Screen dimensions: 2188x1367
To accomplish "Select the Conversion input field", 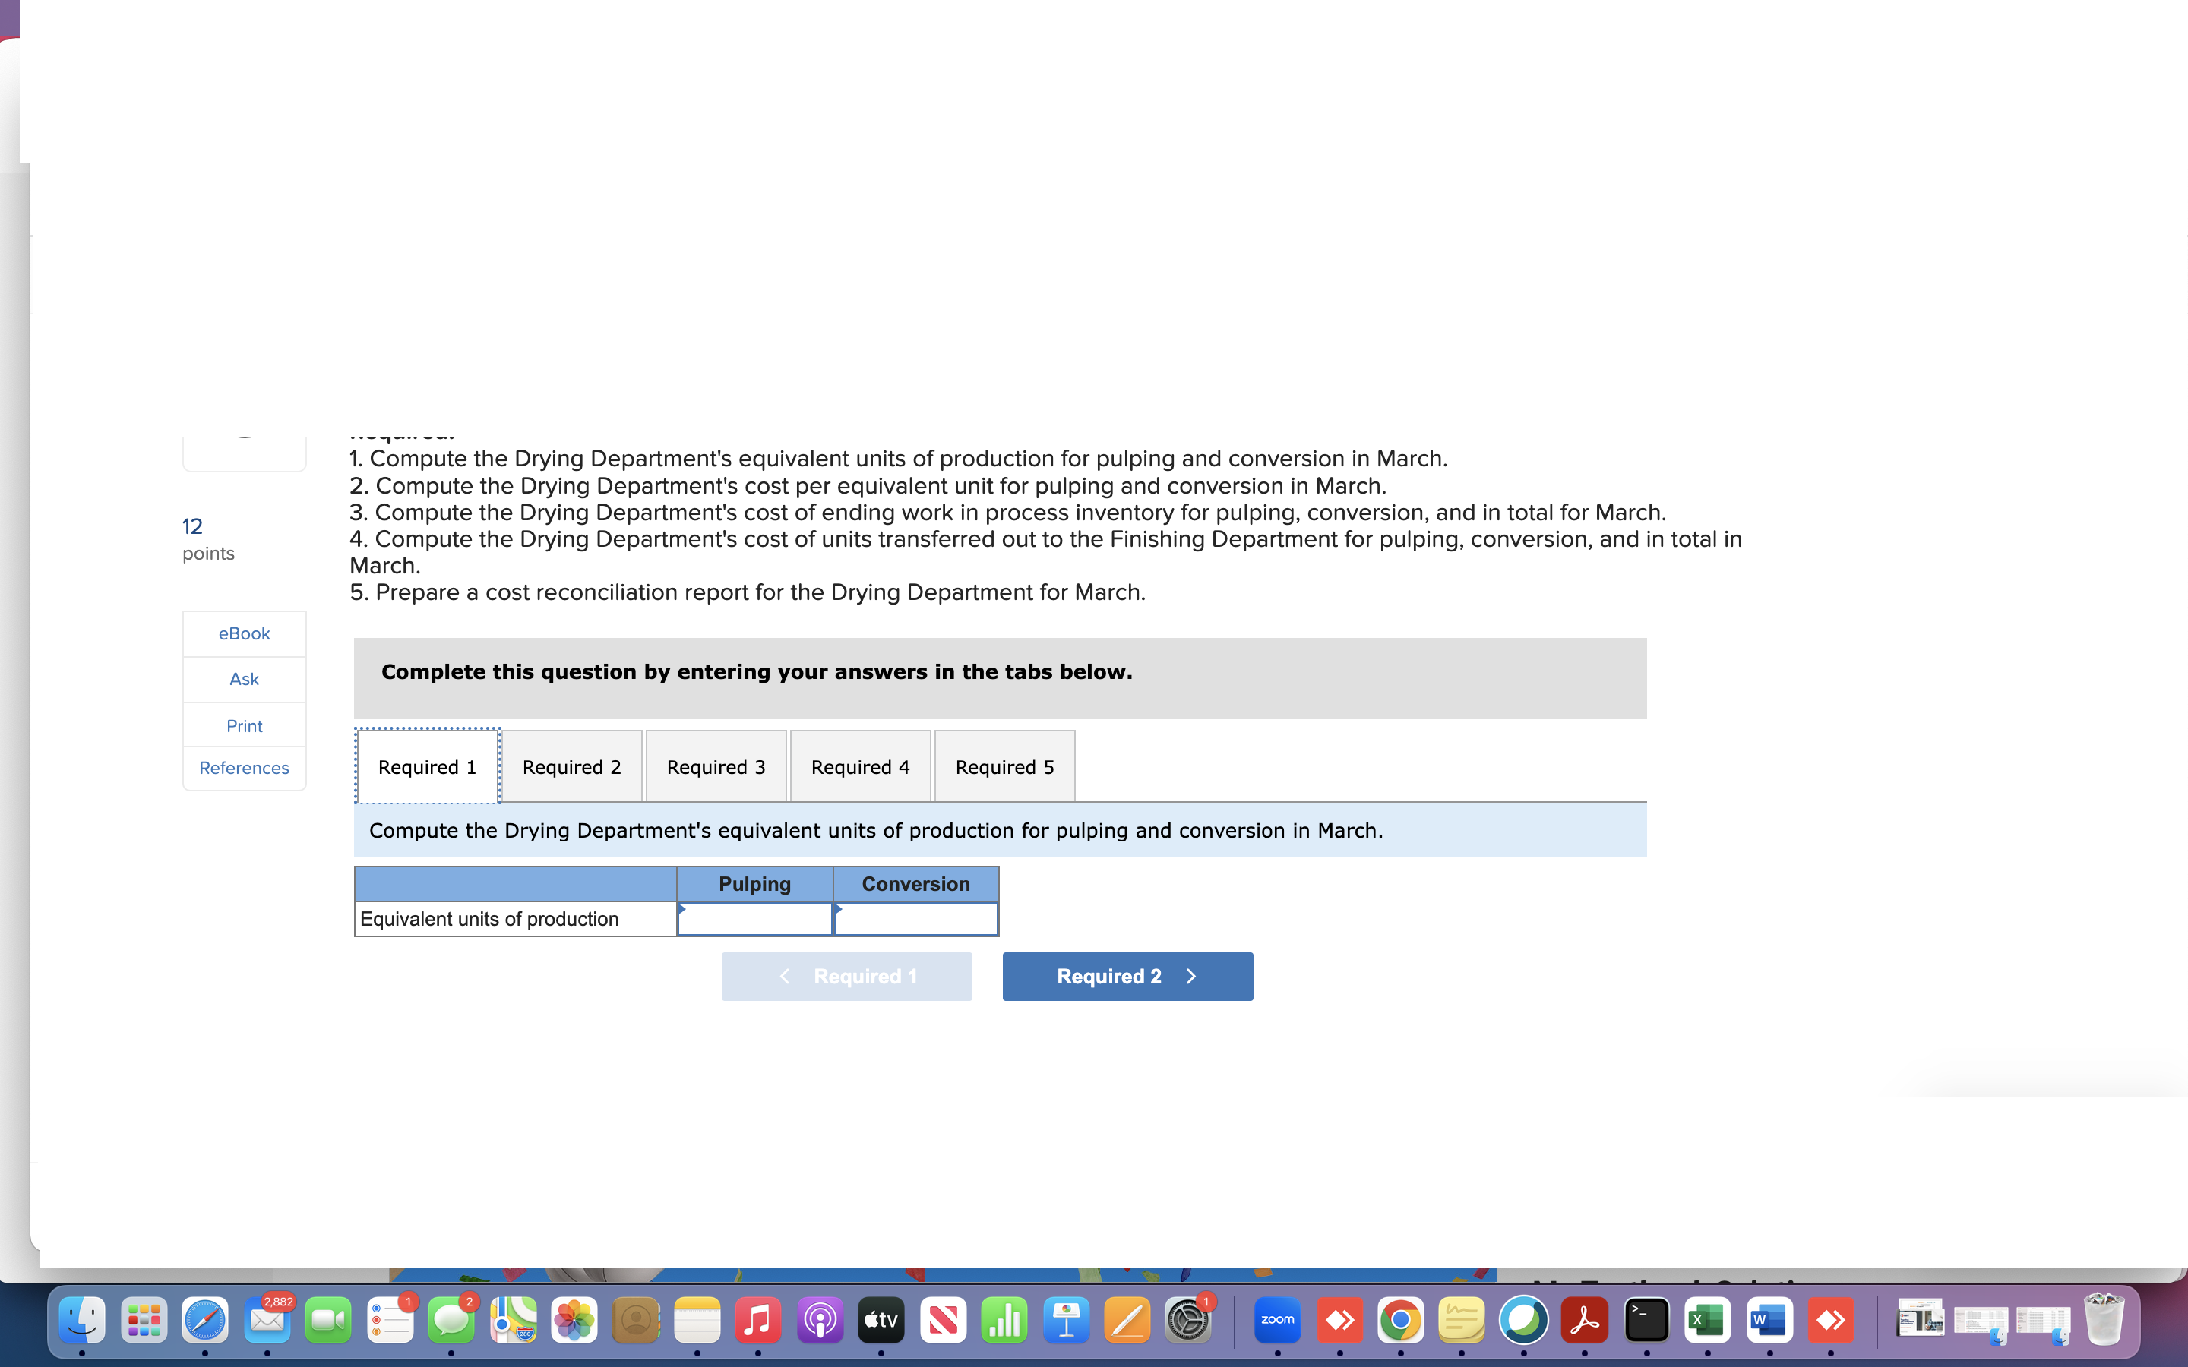I will [x=915, y=917].
